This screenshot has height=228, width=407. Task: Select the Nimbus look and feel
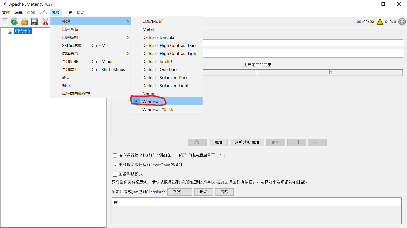pos(167,94)
